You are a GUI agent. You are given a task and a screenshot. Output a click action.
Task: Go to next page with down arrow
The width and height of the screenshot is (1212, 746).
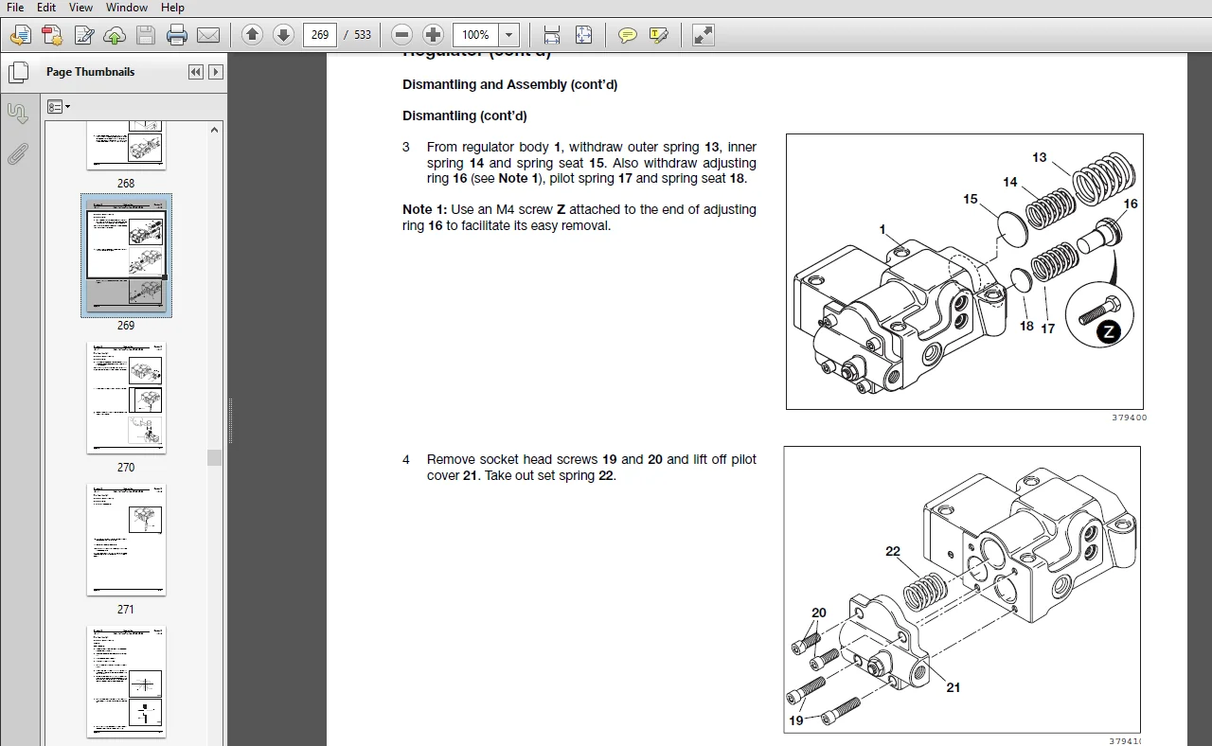(x=283, y=35)
